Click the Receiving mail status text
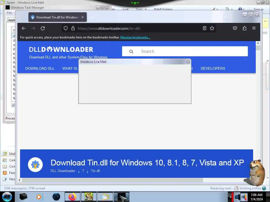270x202 pixels. point(221,188)
